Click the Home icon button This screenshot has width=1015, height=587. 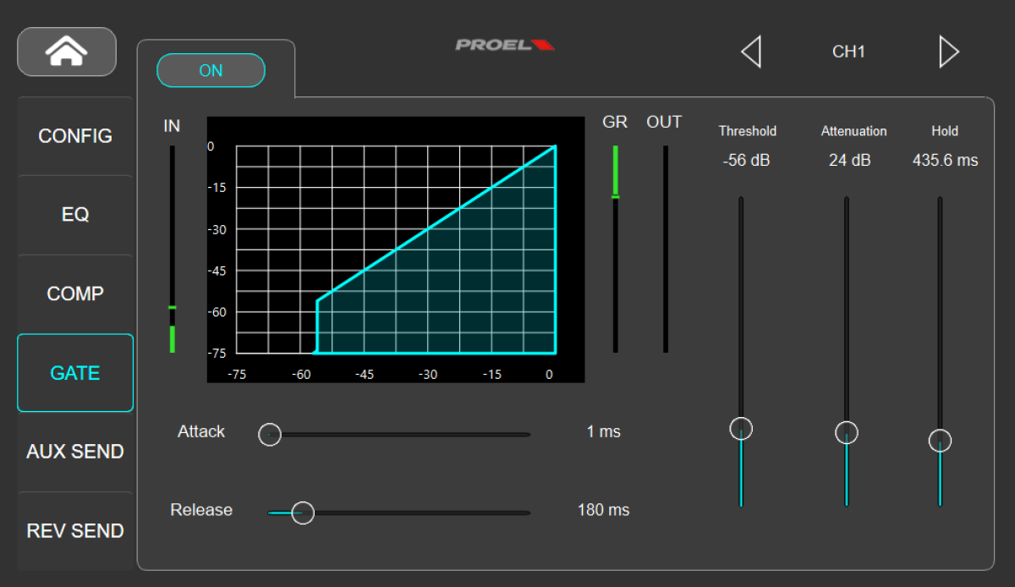click(x=67, y=52)
